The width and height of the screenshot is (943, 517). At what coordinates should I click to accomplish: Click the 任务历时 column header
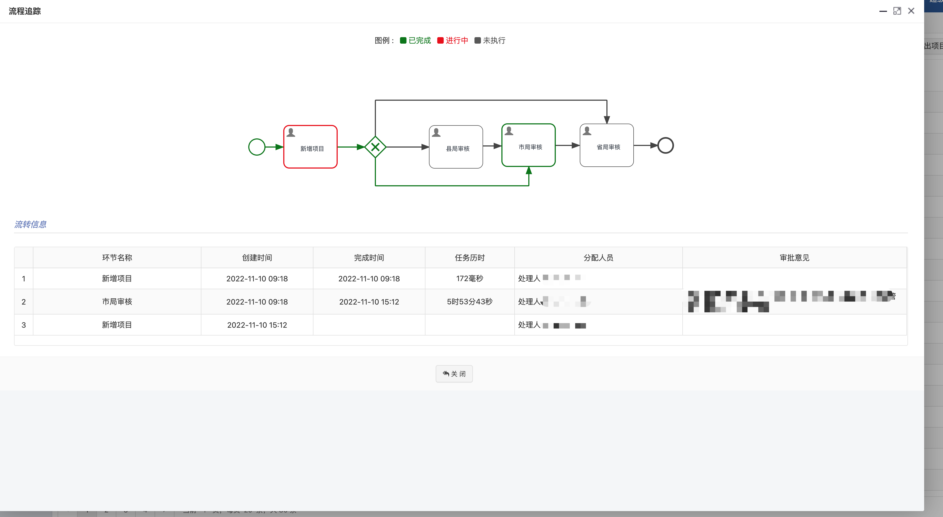(470, 257)
